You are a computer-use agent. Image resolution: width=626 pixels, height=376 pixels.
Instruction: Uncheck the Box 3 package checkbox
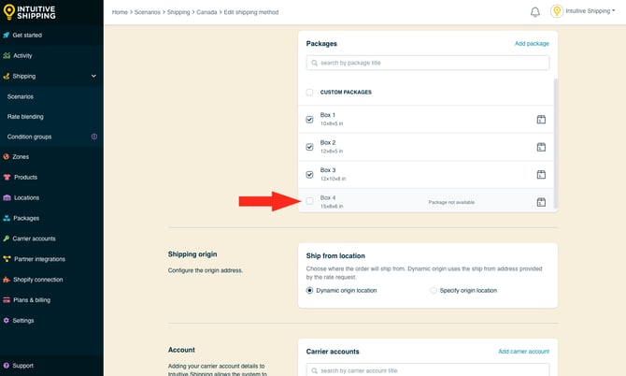(x=309, y=175)
